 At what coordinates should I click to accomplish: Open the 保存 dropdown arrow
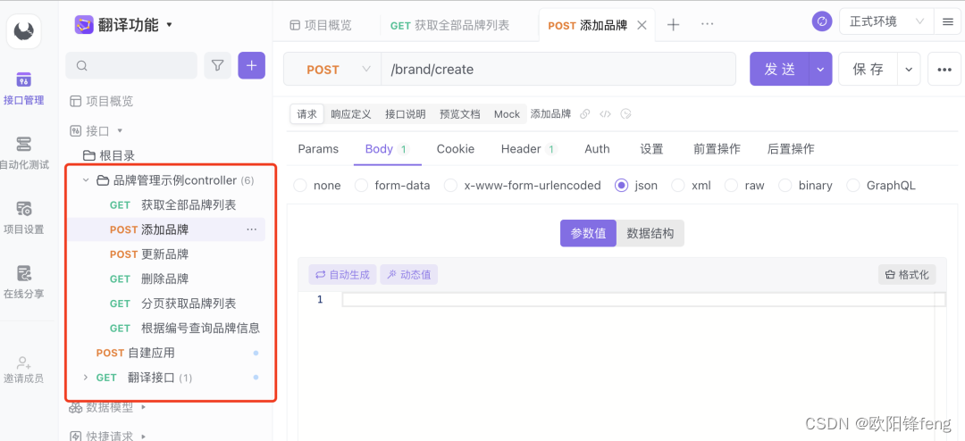coord(909,69)
